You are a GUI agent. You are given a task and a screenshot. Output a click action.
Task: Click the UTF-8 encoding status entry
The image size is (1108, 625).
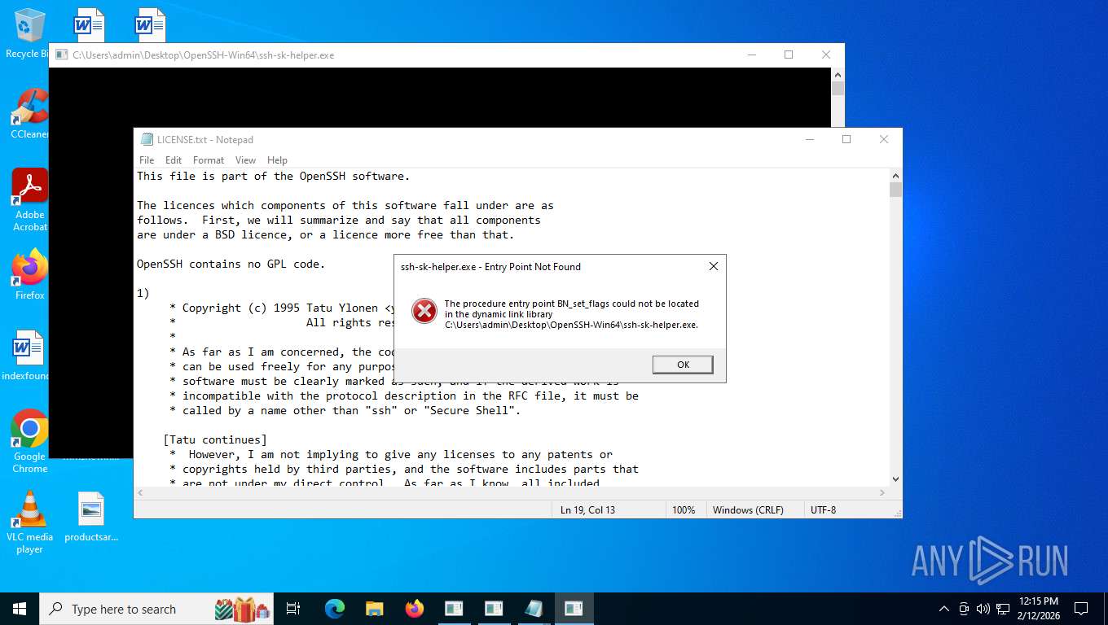[823, 510]
